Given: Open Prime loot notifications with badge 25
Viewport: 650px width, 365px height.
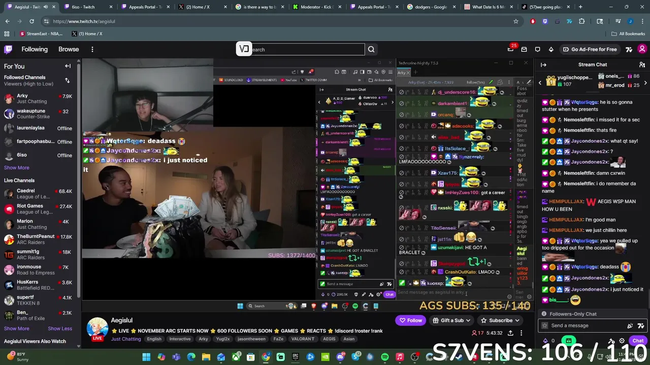Looking at the screenshot, I should (511, 49).
